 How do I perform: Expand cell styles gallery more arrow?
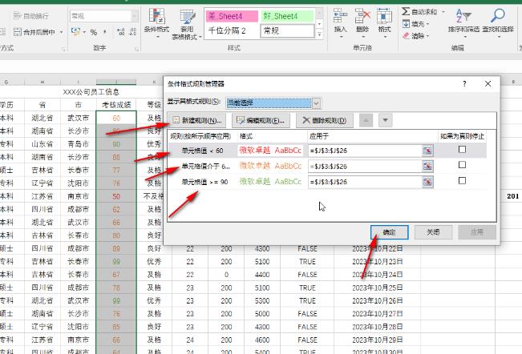click(x=319, y=34)
